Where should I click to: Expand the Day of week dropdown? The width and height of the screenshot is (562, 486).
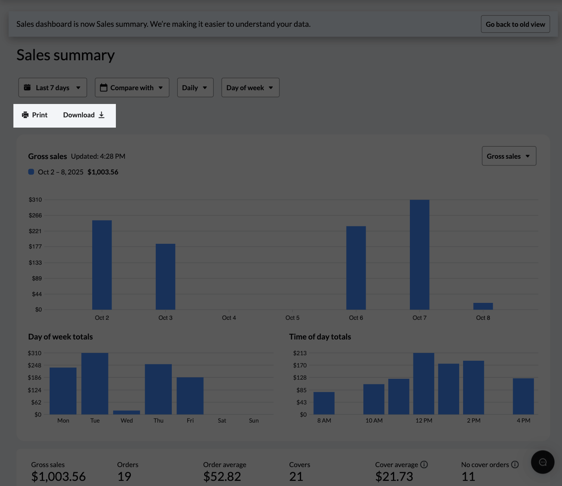click(250, 87)
